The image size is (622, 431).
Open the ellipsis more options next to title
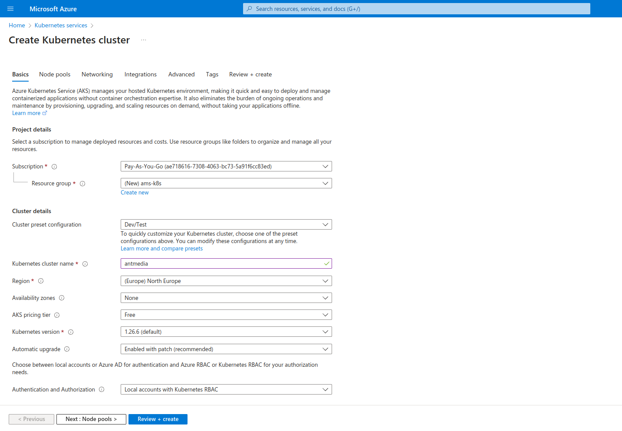tap(144, 40)
